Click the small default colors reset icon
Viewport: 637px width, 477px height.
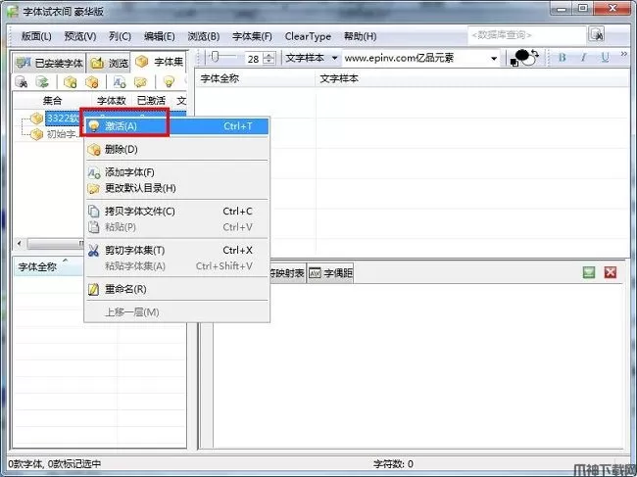(514, 63)
